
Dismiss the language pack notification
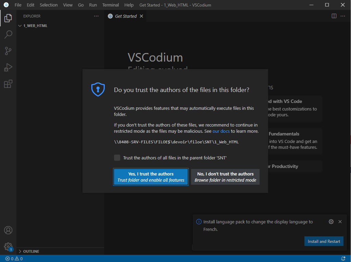click(x=340, y=222)
